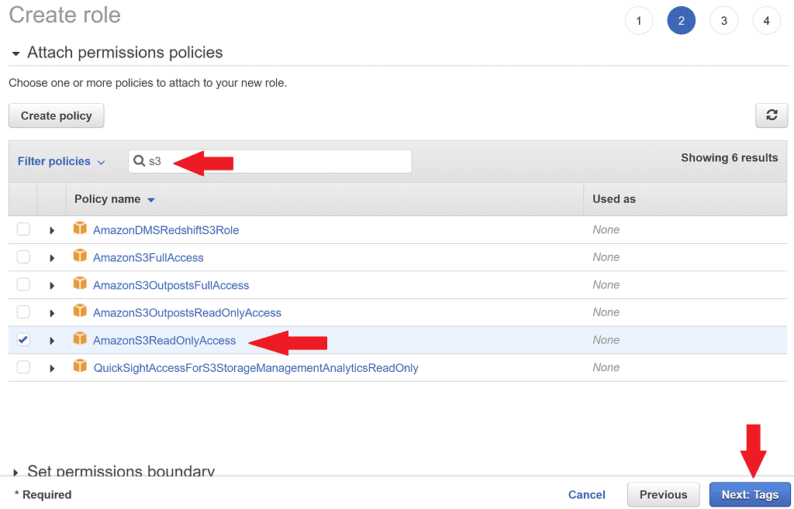Click the Create policy button
This screenshot has height=509, width=794.
point(56,115)
